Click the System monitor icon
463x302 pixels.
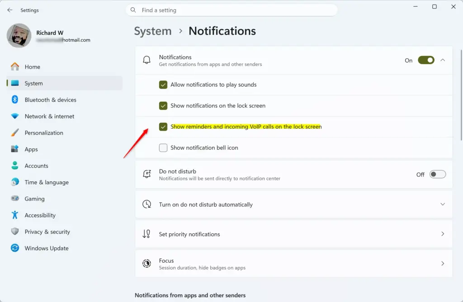15,83
